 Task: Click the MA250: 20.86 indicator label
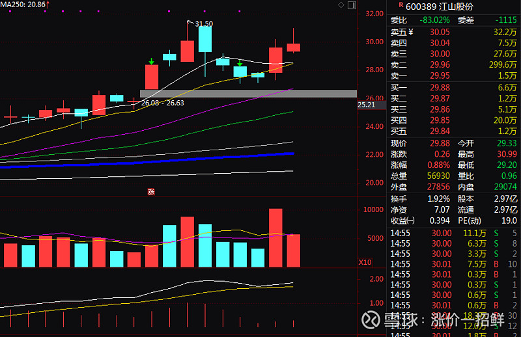(23, 5)
